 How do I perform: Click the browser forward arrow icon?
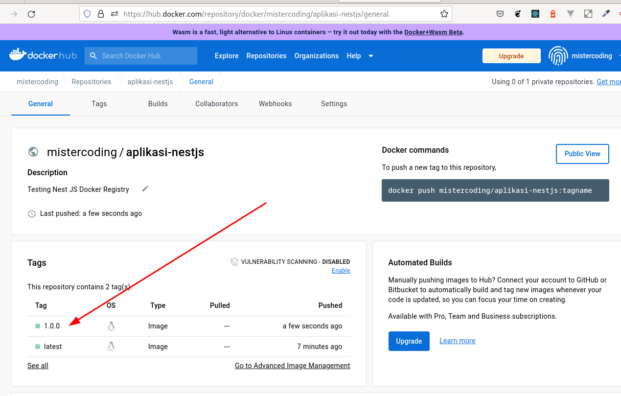pyautogui.click(x=14, y=14)
